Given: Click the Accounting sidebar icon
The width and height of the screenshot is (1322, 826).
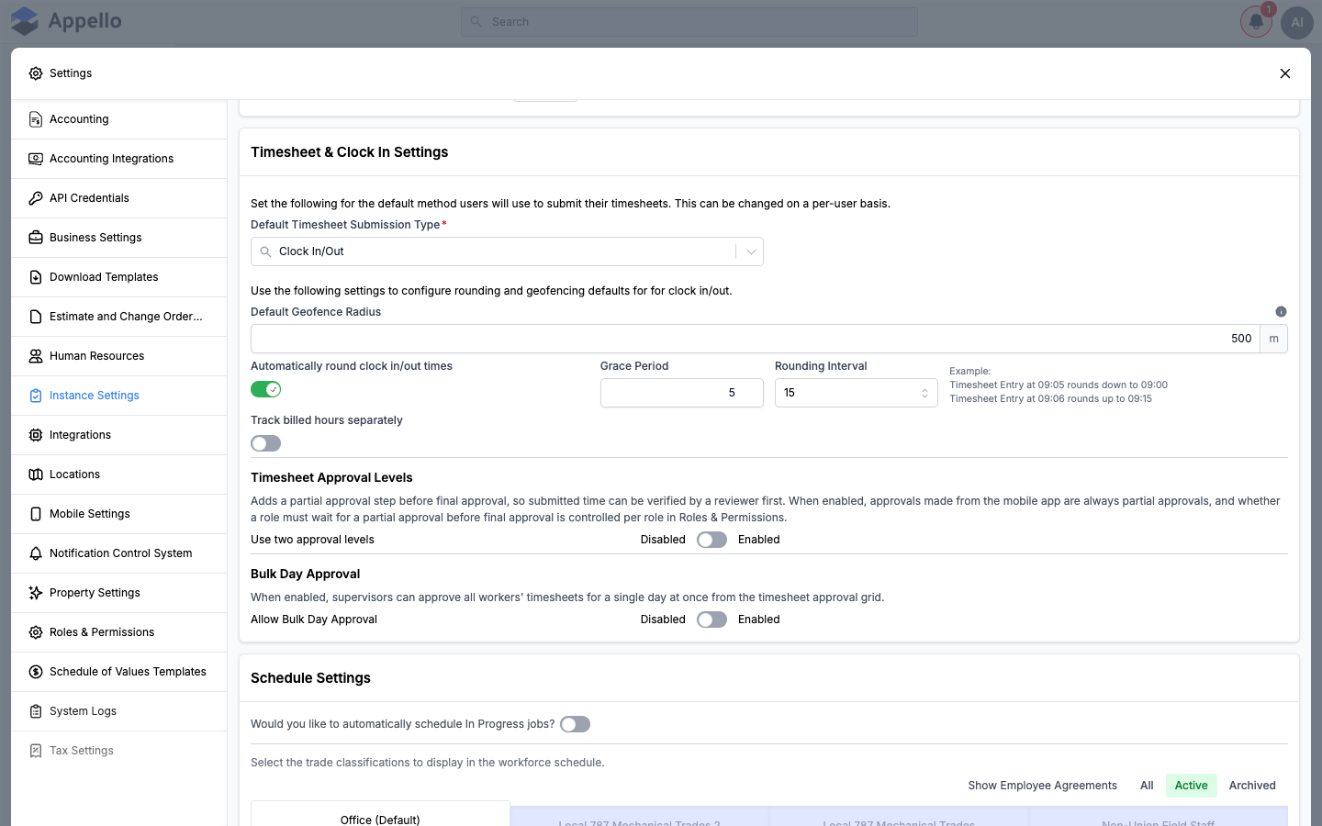Looking at the screenshot, I should 36,119.
